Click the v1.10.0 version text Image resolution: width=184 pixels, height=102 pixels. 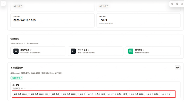click(x=18, y=6)
